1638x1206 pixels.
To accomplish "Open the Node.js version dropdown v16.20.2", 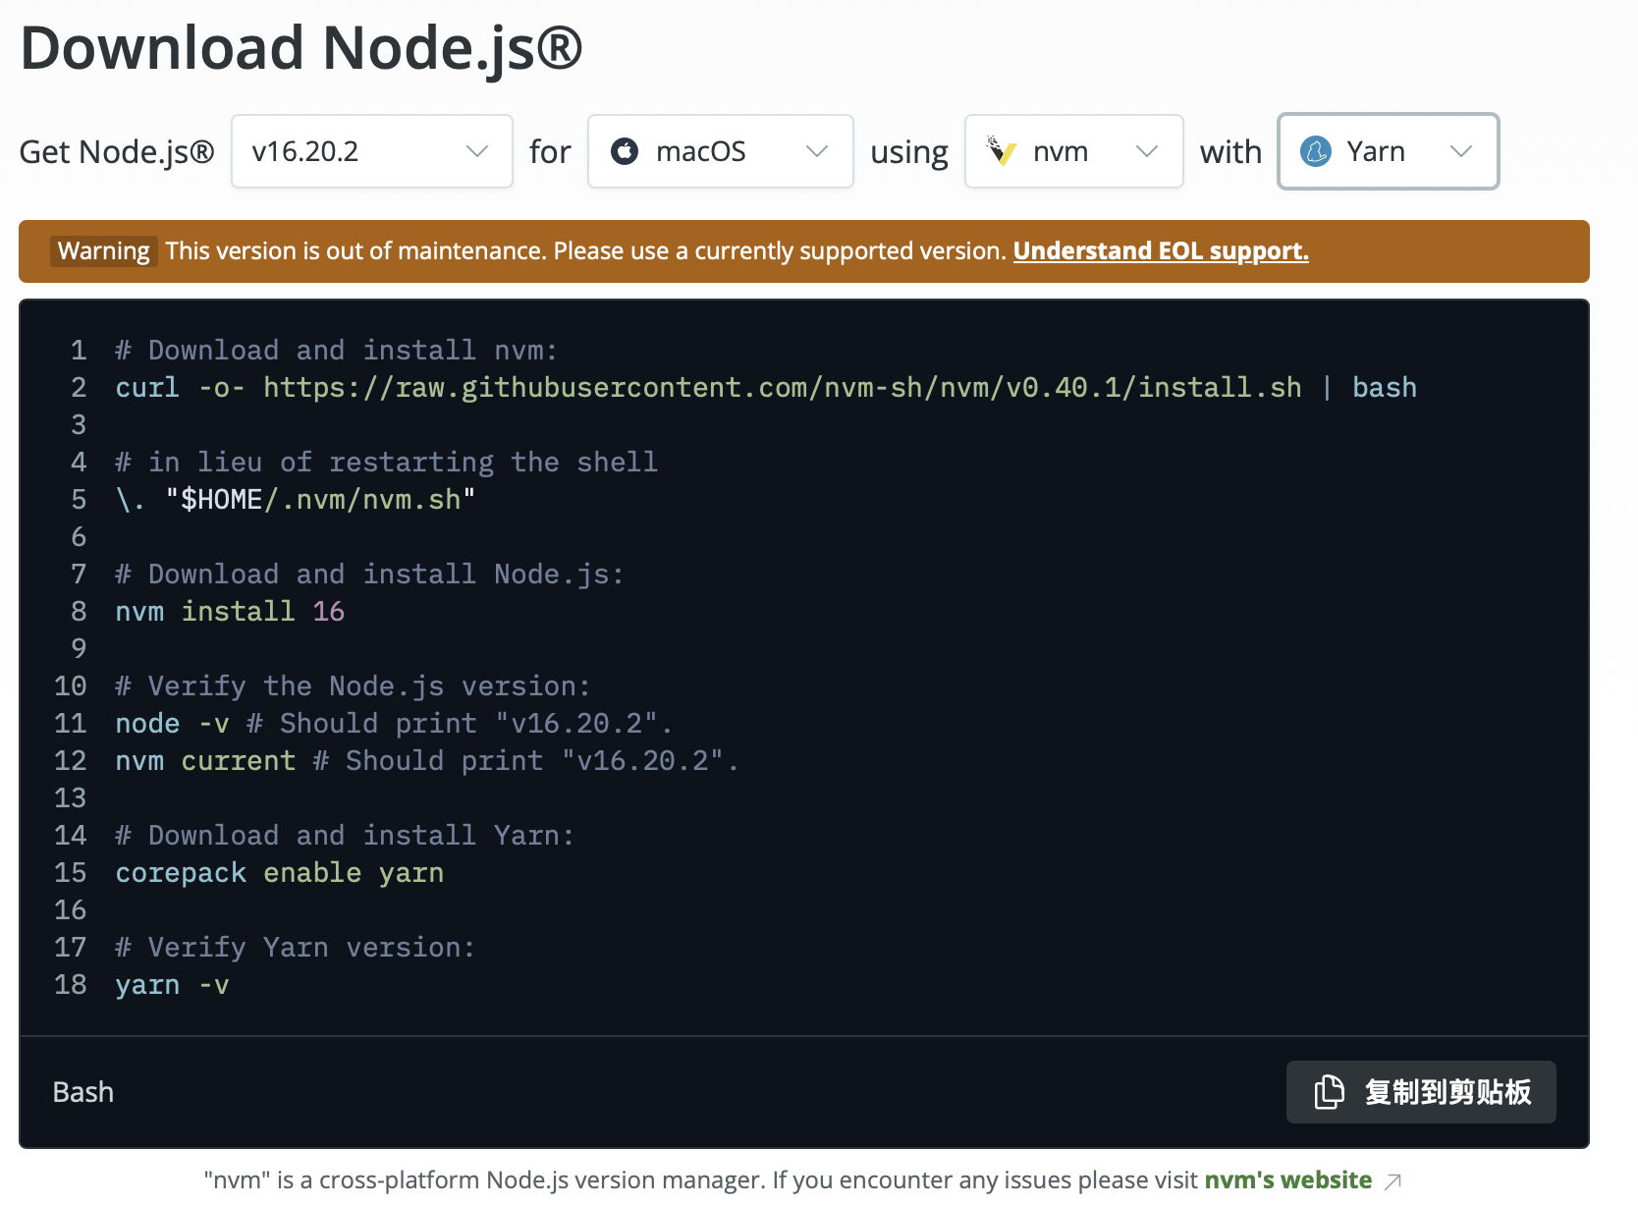I will (x=372, y=151).
